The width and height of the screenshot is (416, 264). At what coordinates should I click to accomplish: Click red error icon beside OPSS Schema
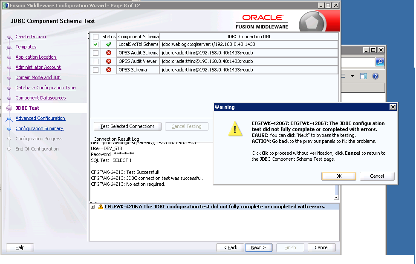coord(109,70)
